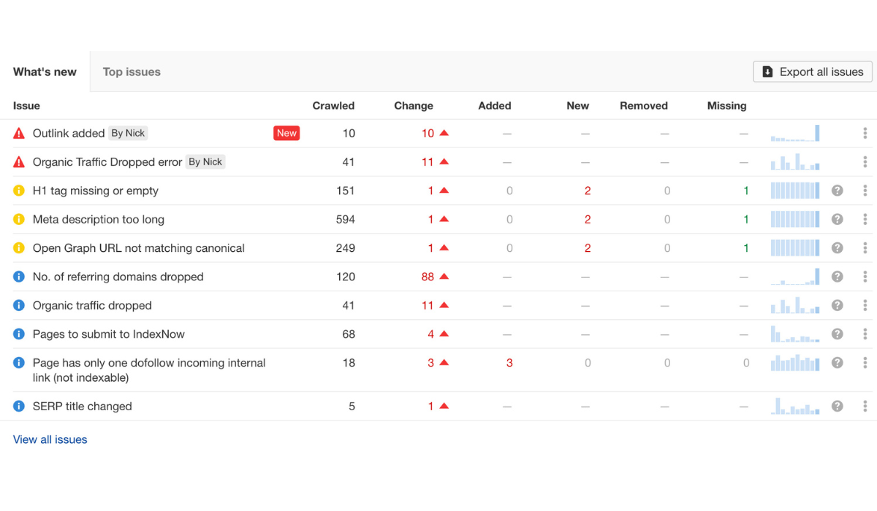The image size is (877, 511).
Task: Open the Organic Traffic Dropped error issue
Action: (107, 162)
